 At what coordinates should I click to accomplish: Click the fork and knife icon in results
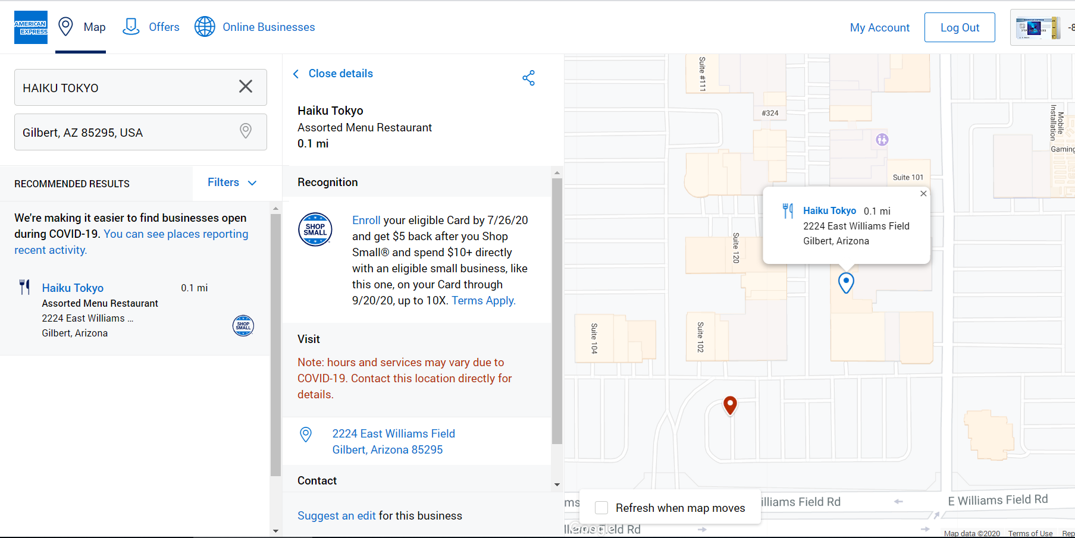pyautogui.click(x=24, y=287)
